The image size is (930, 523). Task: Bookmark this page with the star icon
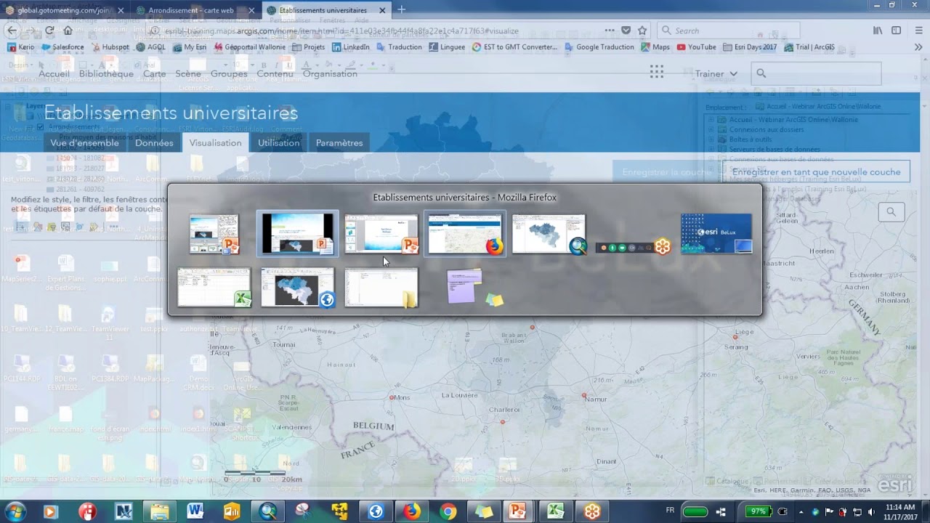(642, 31)
